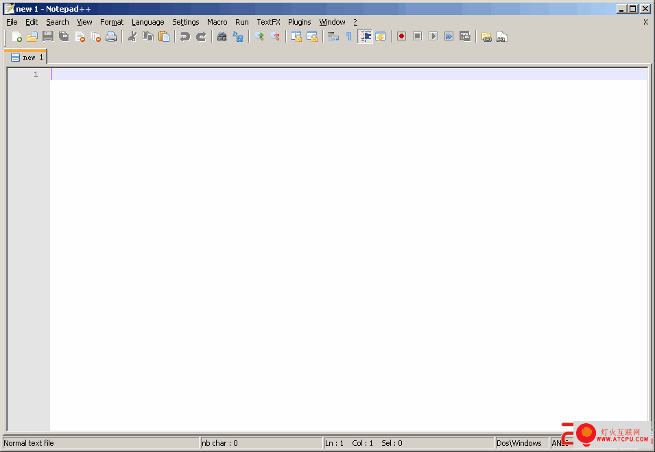Paste using the clipboard icon
This screenshot has width=655, height=452.
click(164, 37)
